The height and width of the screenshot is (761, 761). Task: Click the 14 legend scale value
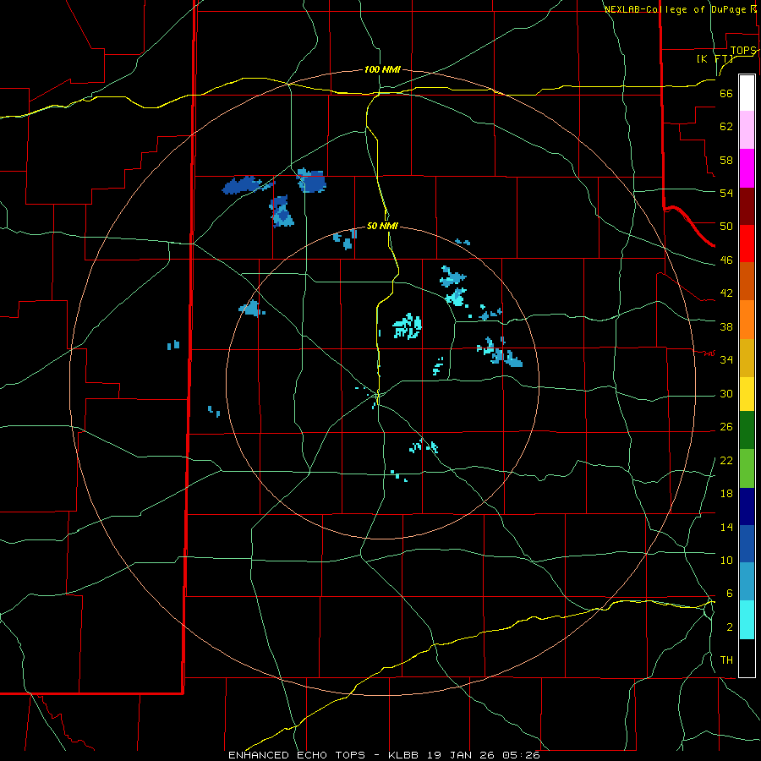point(726,527)
